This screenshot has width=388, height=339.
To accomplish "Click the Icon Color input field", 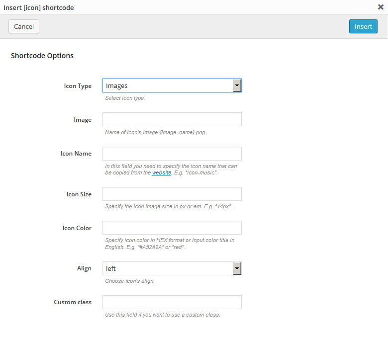I will click(172, 228).
